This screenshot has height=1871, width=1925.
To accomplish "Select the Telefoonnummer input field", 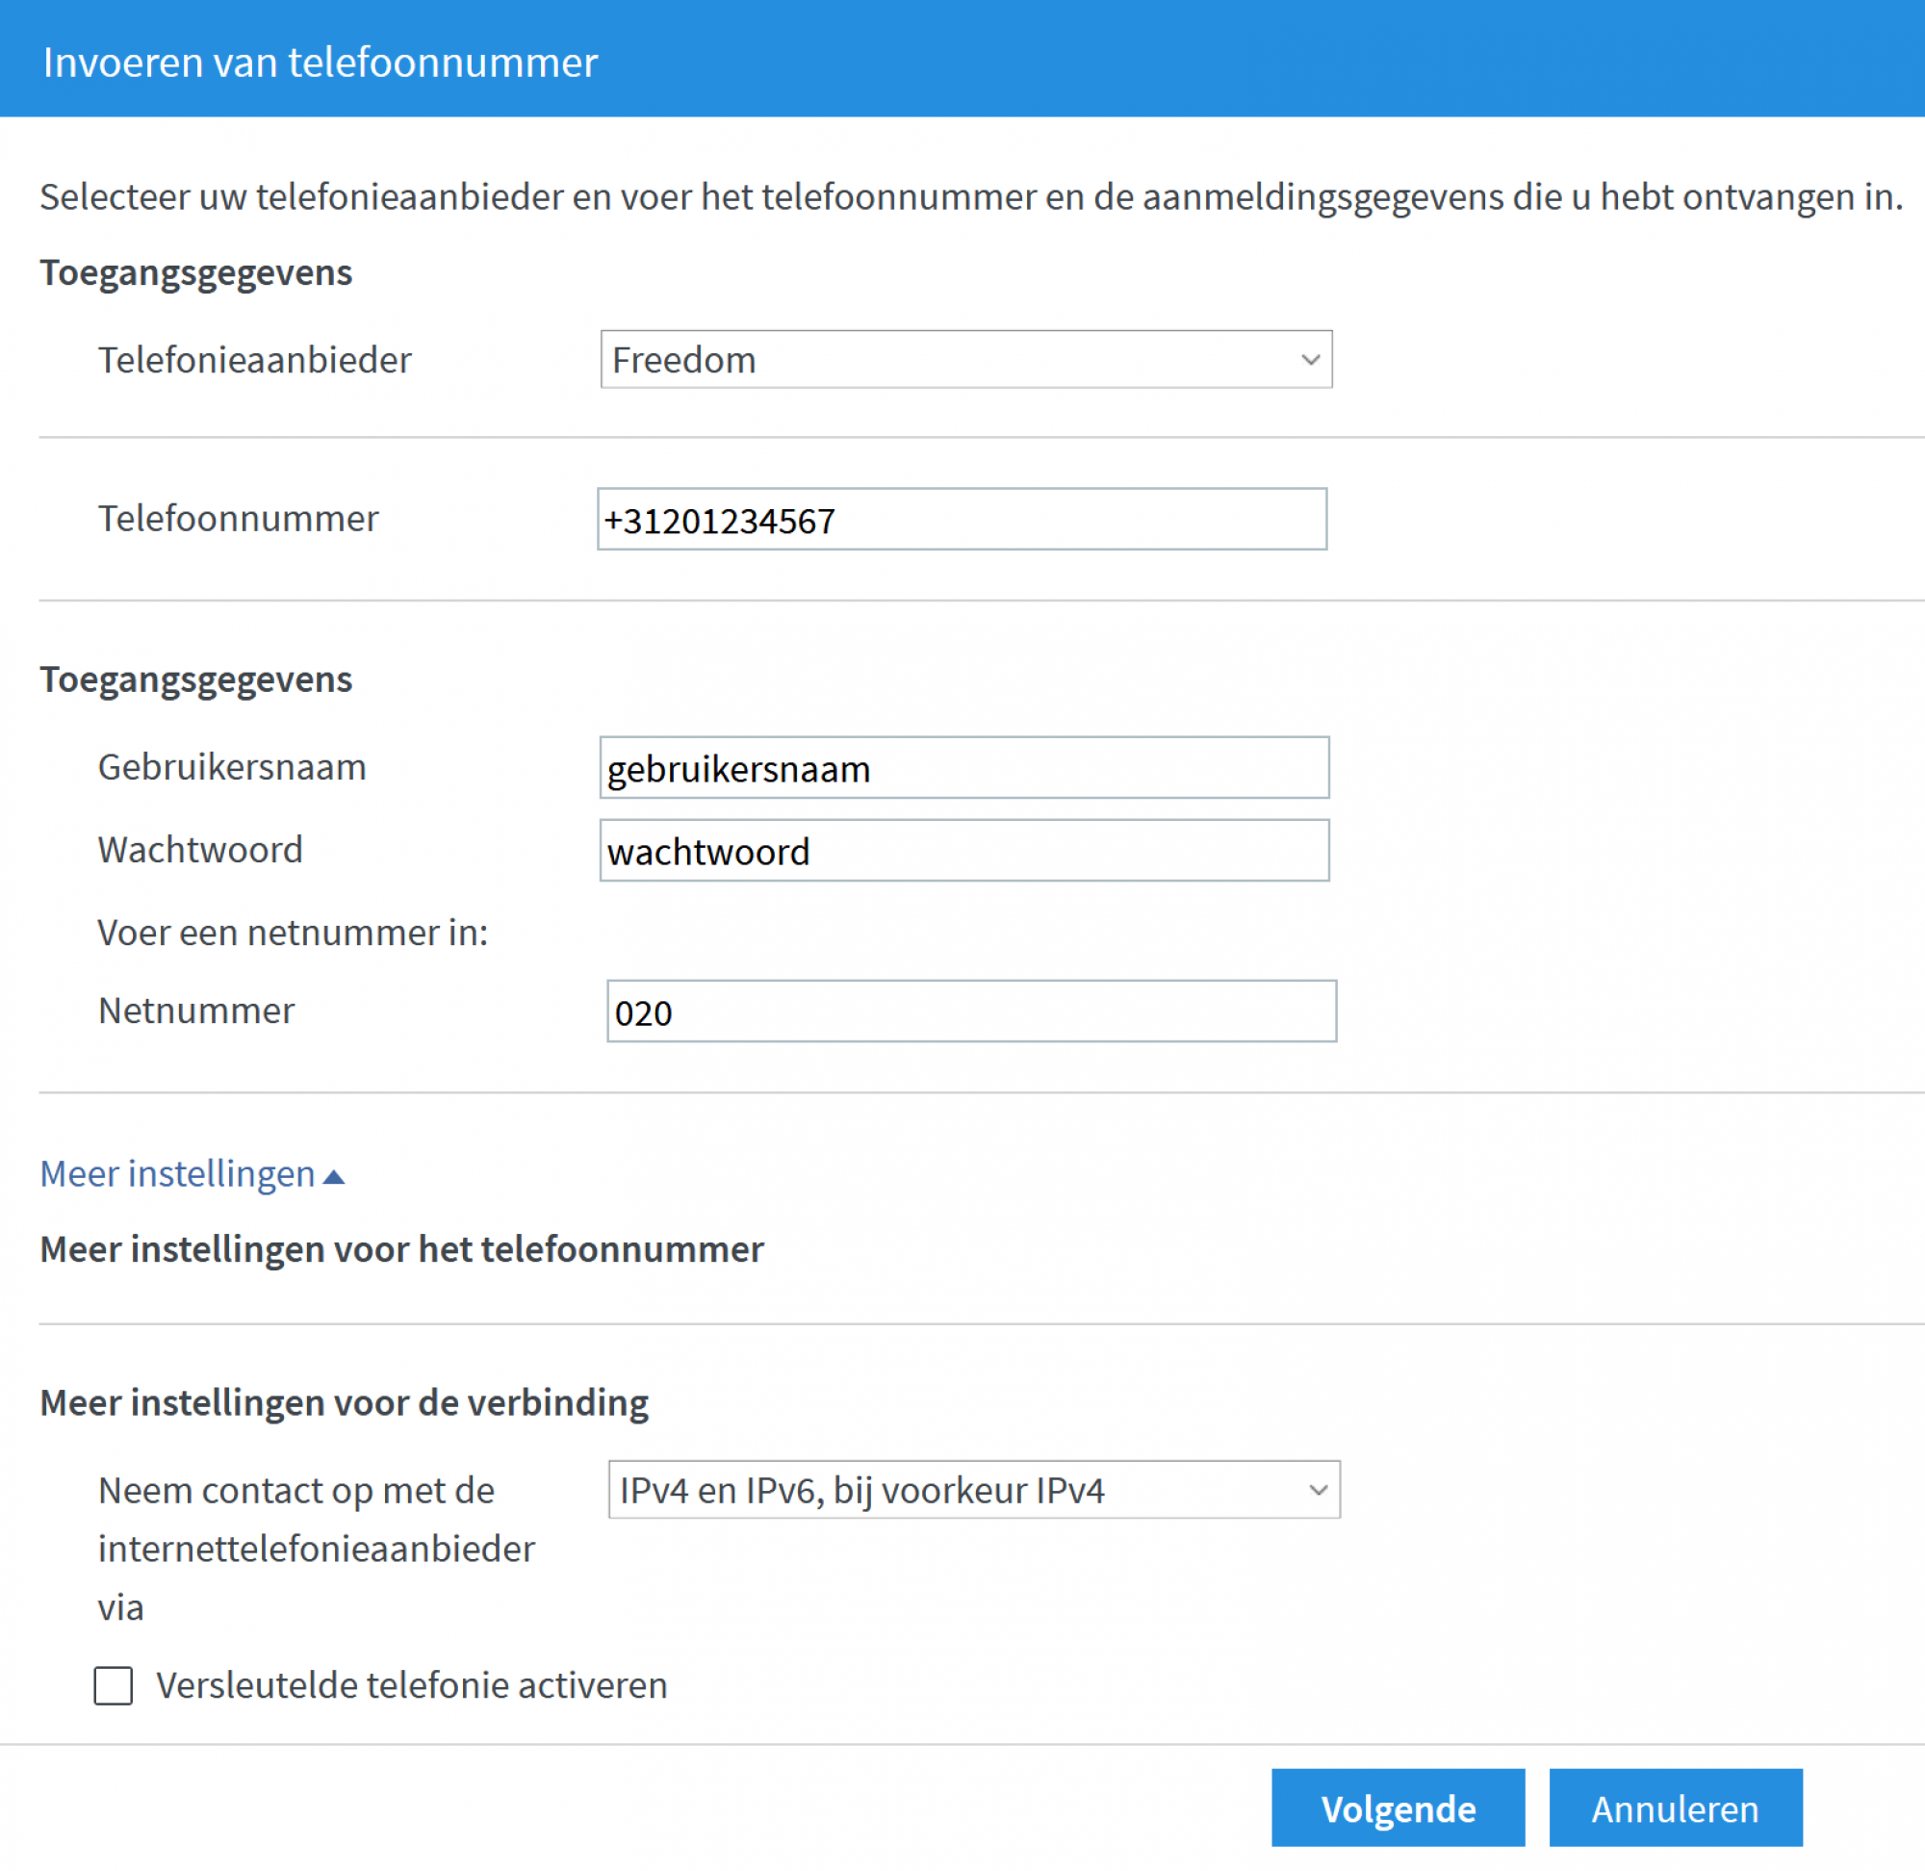I will (964, 519).
